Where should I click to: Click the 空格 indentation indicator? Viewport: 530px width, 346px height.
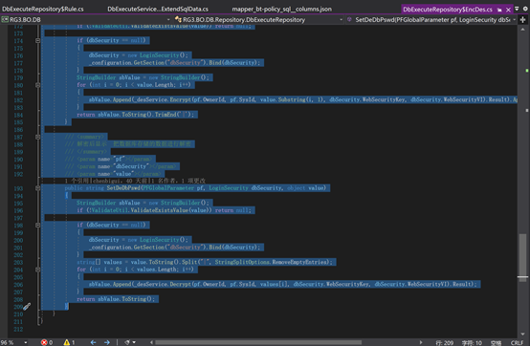tap(496, 342)
